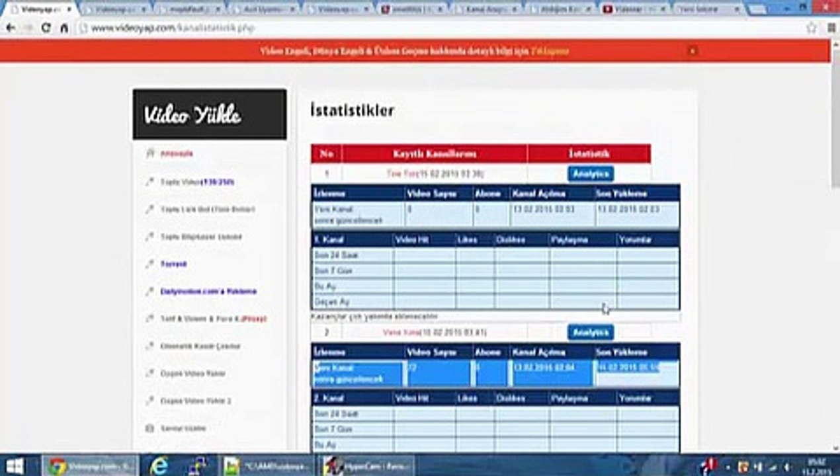Open the Chrome menu icon

tap(831, 28)
